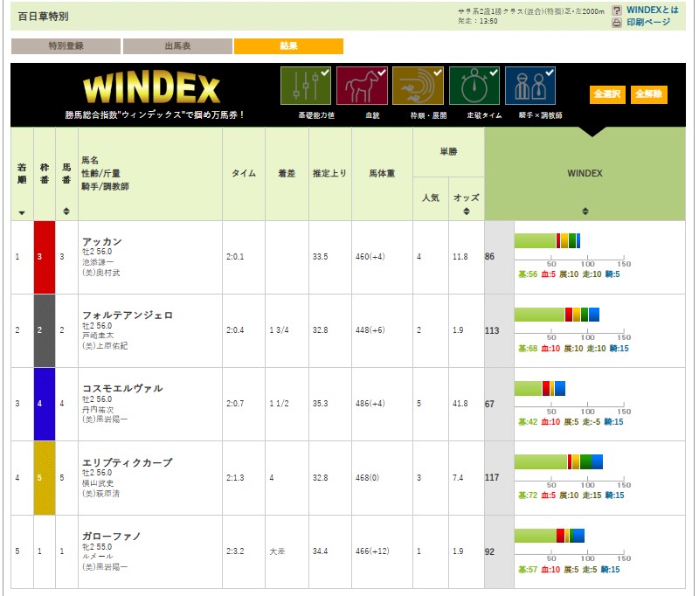Viewport: 699px width, 596px height.
Task: Toggle the checkmark on 走破タイム tile
Action: 494,73
